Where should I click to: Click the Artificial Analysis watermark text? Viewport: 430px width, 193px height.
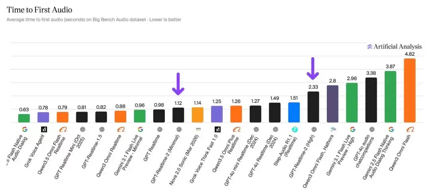click(398, 46)
